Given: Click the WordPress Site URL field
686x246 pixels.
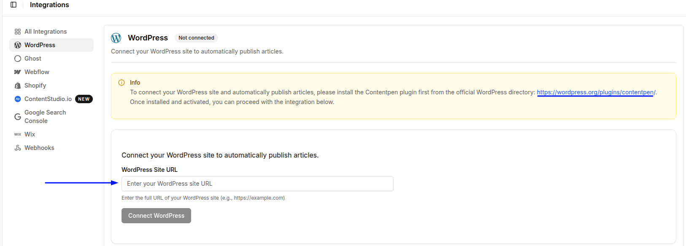Looking at the screenshot, I should (x=257, y=184).
